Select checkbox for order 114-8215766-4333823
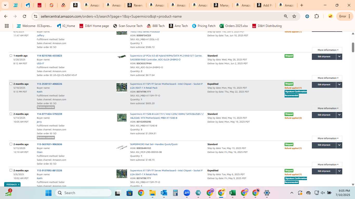 pyautogui.click(x=11, y=55)
